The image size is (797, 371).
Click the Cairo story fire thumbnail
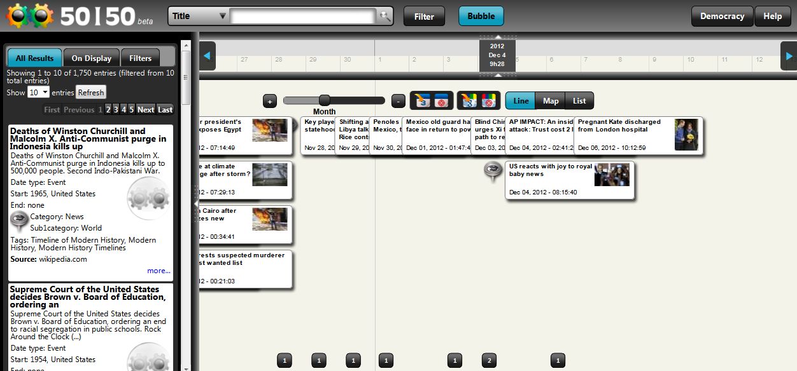point(269,219)
